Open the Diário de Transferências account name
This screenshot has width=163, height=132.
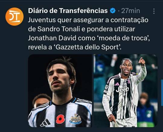pyautogui.click(x=68, y=11)
